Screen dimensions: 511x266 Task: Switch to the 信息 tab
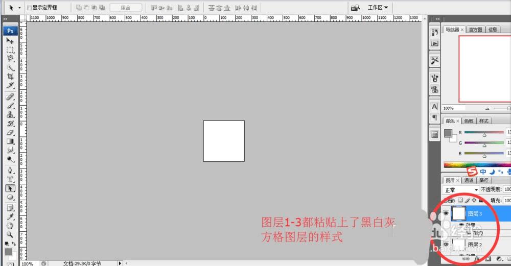(x=493, y=30)
